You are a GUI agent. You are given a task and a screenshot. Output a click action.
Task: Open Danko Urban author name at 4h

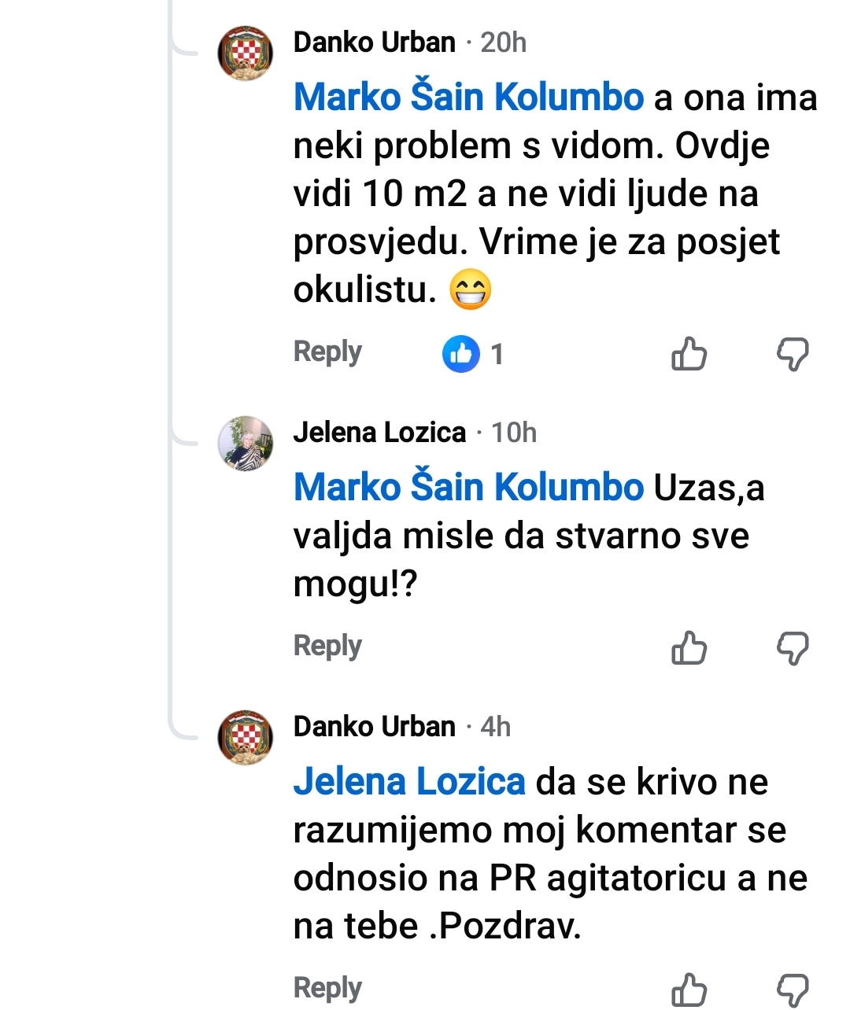click(375, 727)
